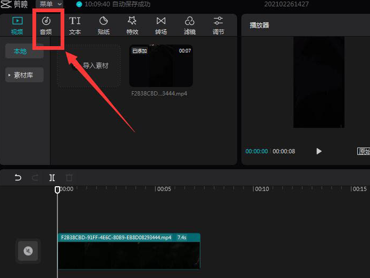The image size is (370, 278).
Task: Click the 剪映 app logo
Action: tap(14, 4)
